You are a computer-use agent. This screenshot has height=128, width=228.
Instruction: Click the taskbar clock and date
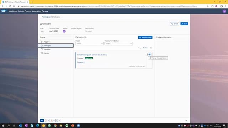click(217, 126)
